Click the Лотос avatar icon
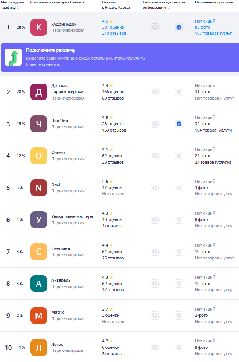The width and height of the screenshot is (239, 362). point(39,347)
